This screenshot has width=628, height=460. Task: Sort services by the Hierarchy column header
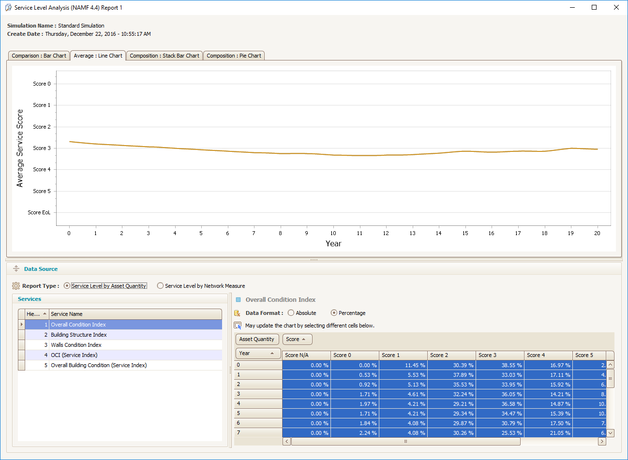(x=36, y=314)
